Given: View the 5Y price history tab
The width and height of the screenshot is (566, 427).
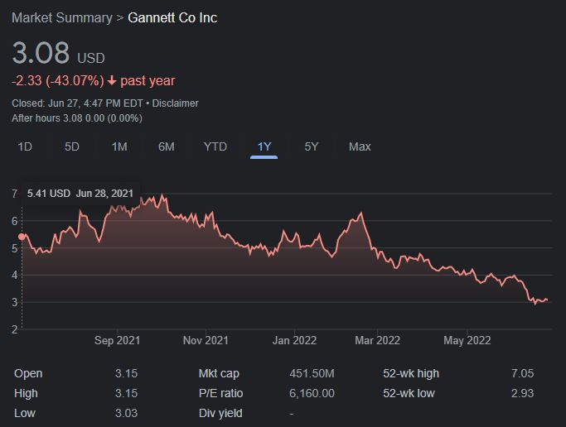Looking at the screenshot, I should 311,146.
